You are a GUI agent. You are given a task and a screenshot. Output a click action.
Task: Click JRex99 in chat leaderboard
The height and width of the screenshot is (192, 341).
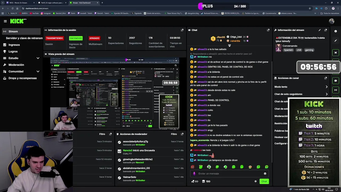(x=221, y=37)
